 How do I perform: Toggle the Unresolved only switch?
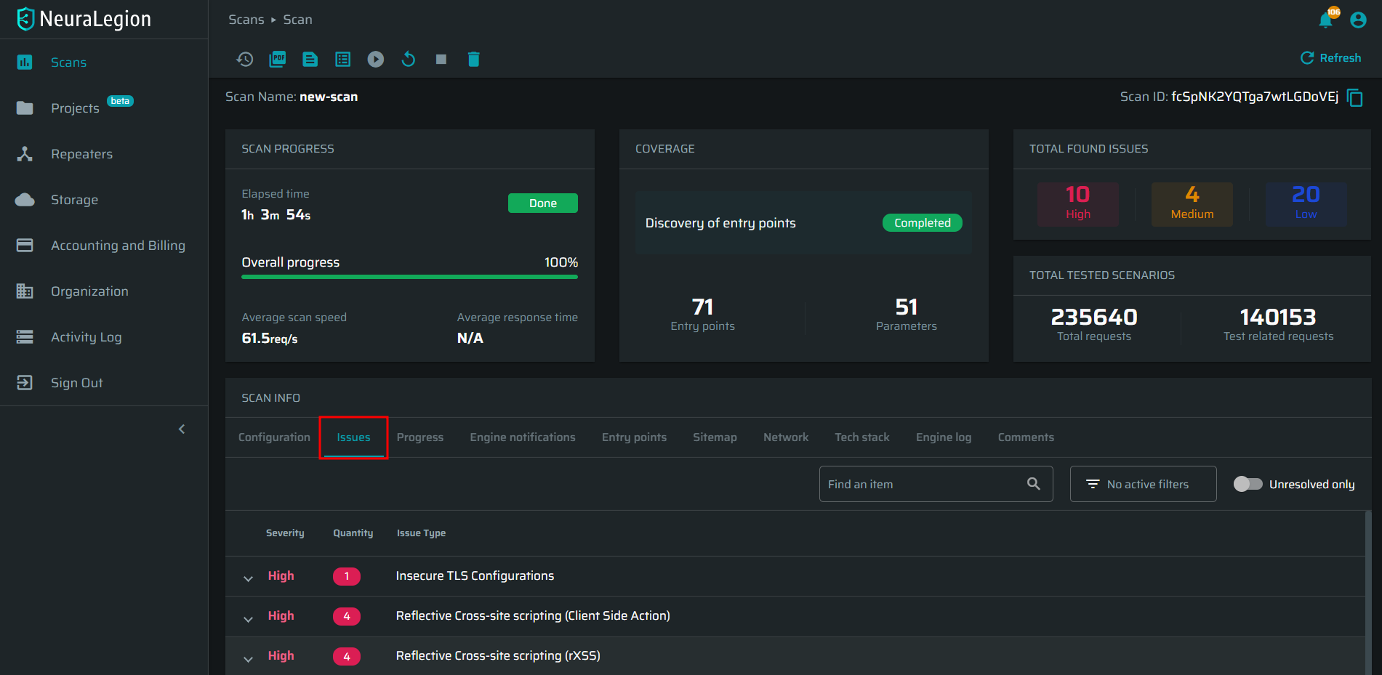coord(1248,484)
